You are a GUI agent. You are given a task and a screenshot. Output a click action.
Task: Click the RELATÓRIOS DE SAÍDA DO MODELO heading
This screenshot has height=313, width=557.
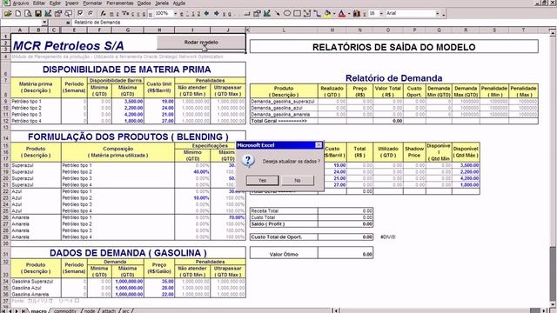394,47
